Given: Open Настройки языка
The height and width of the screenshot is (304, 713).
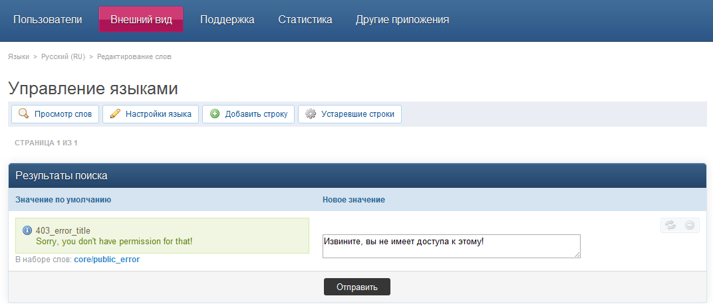Looking at the screenshot, I should pos(150,114).
